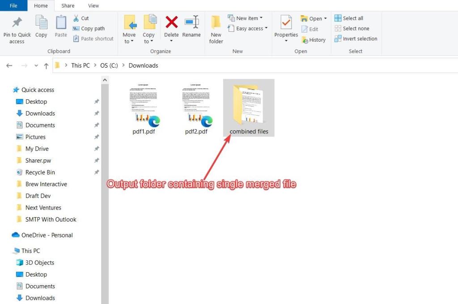Image resolution: width=458 pixels, height=304 pixels.
Task: Switch to the View ribbon tab
Action: coord(93,5)
